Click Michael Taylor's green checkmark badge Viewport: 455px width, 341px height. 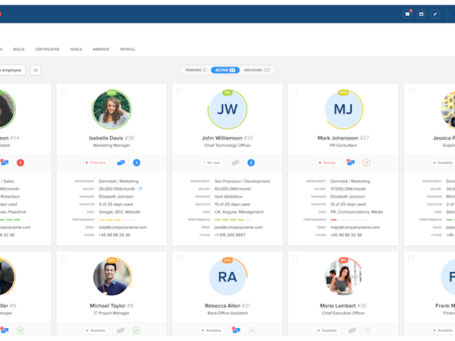tap(136, 330)
